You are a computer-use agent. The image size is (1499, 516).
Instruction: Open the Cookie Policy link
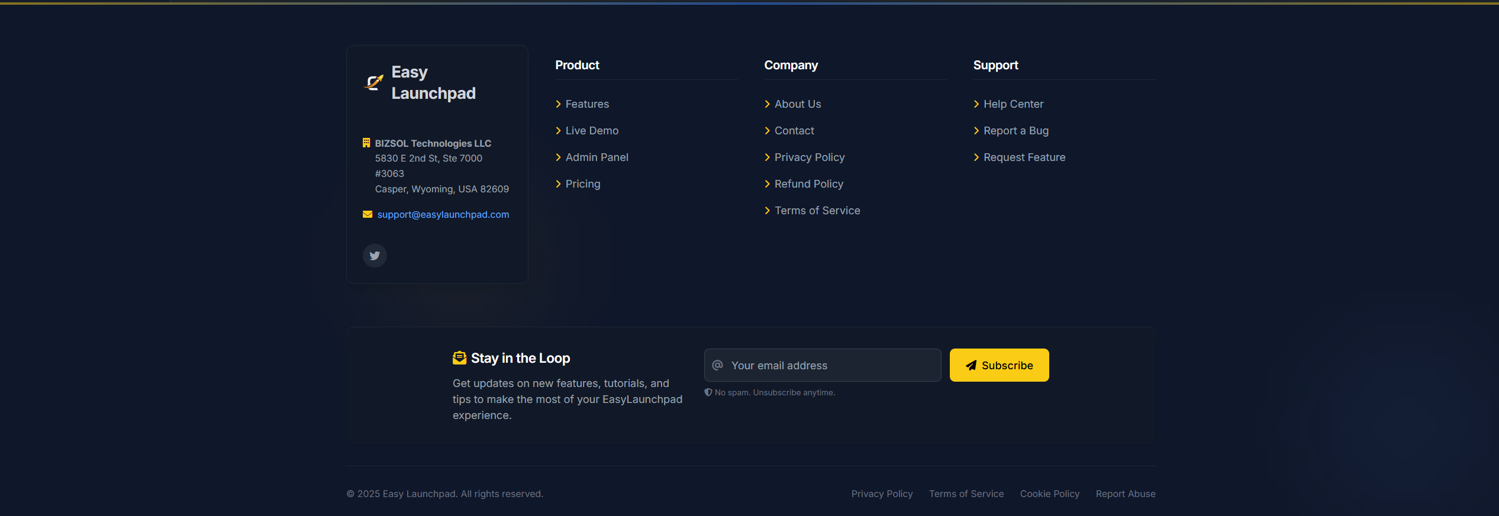(x=1050, y=494)
